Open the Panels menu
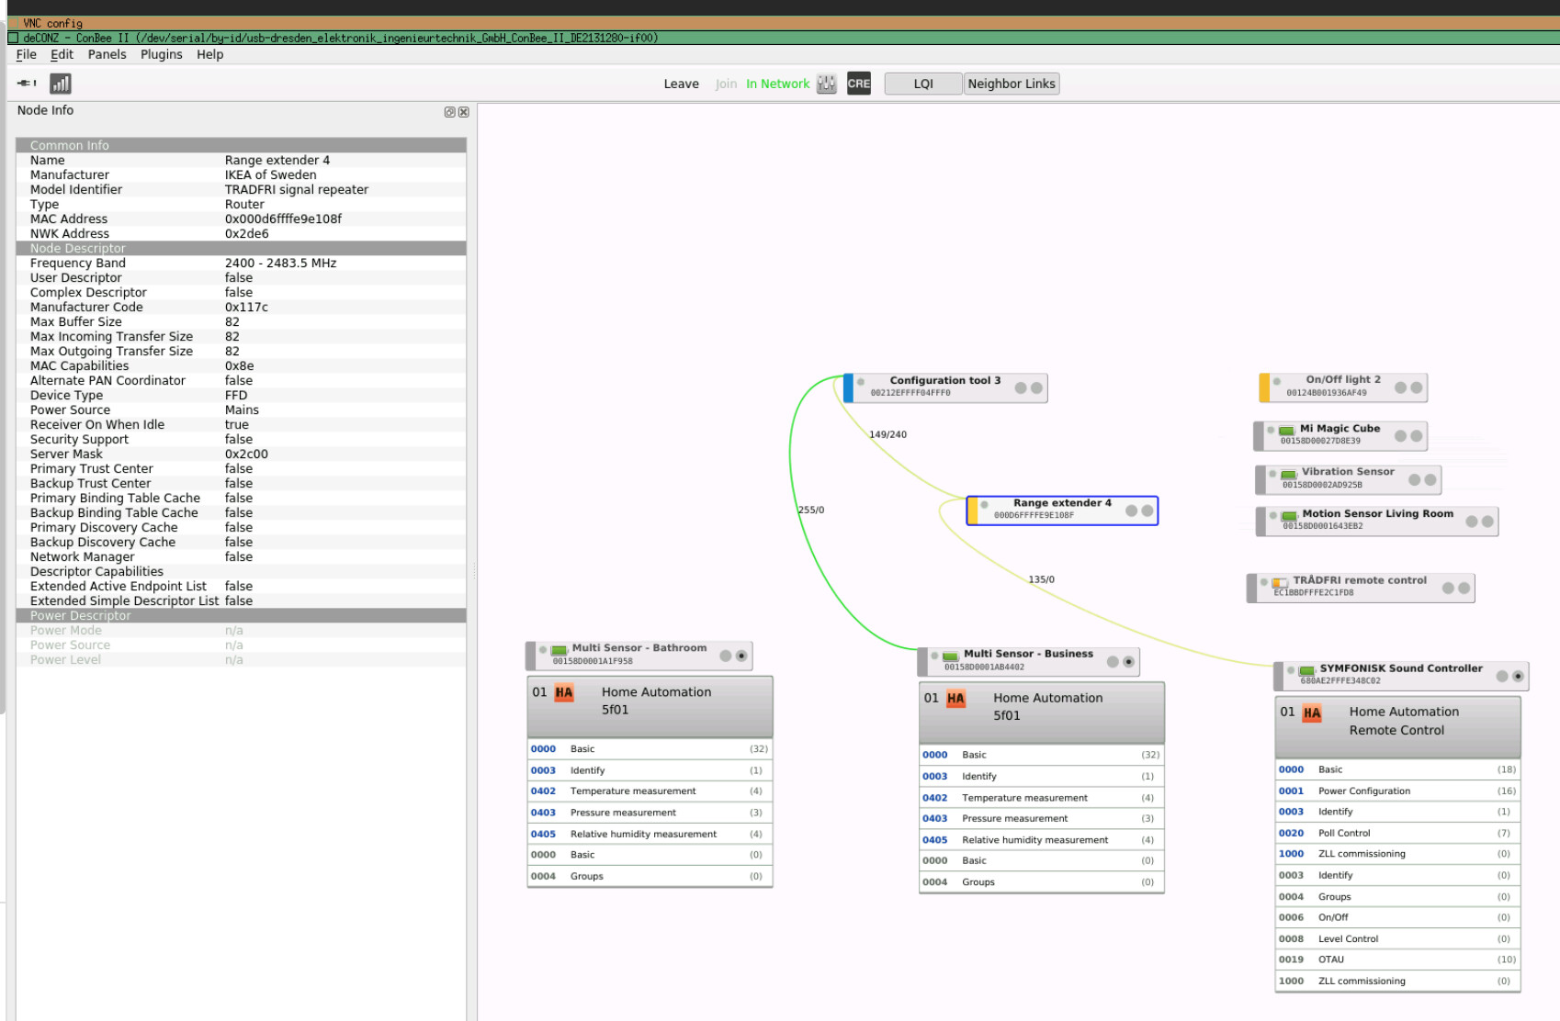 pos(107,54)
